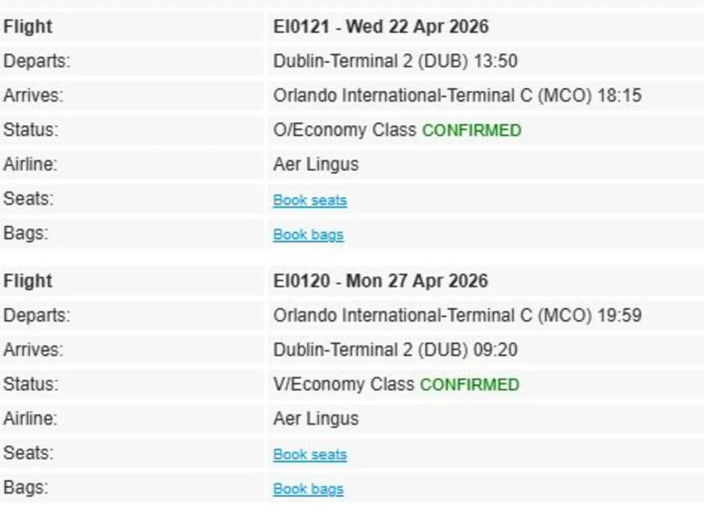704x525 pixels.
Task: Click 'Book seats' for flight EI0120
Action: click(x=310, y=454)
